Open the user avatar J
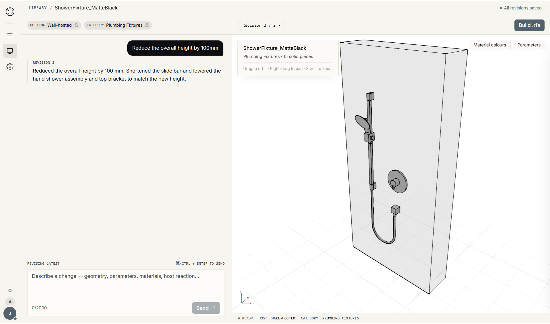550x324 pixels. (x=10, y=313)
